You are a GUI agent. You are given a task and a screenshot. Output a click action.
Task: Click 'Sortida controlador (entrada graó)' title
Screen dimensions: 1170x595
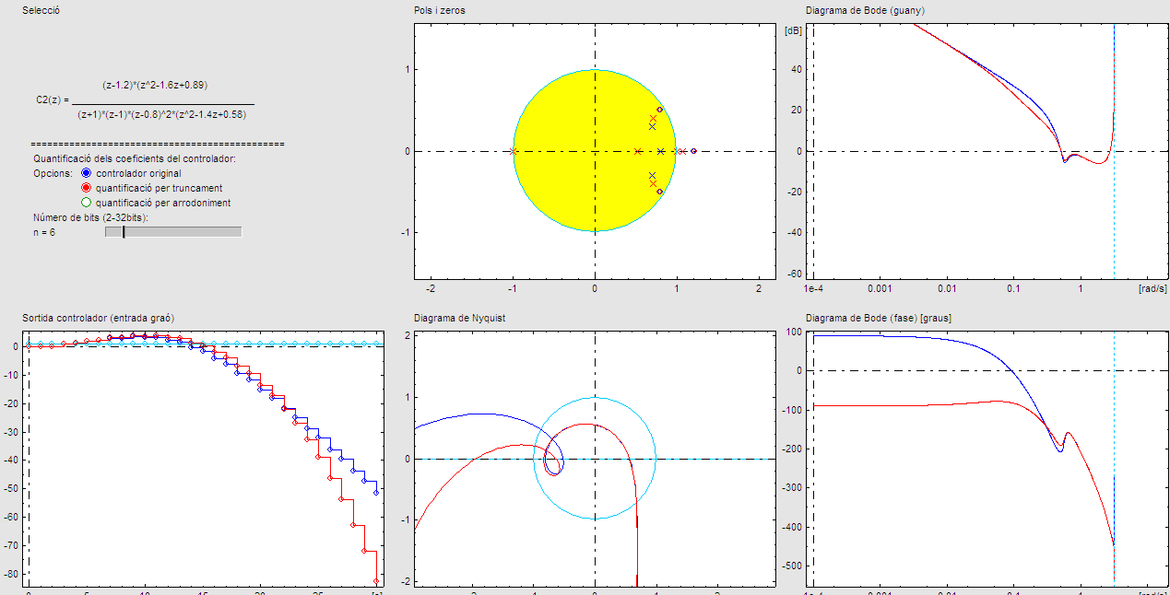(99, 318)
